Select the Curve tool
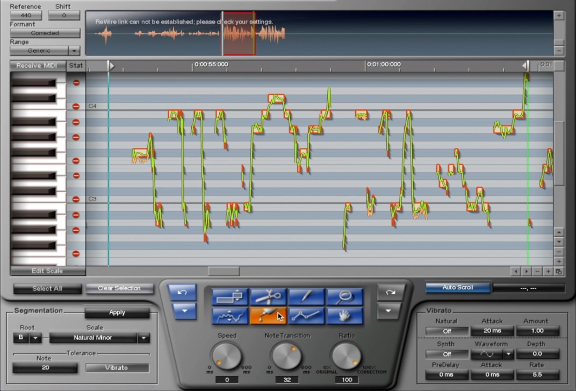 [230, 316]
